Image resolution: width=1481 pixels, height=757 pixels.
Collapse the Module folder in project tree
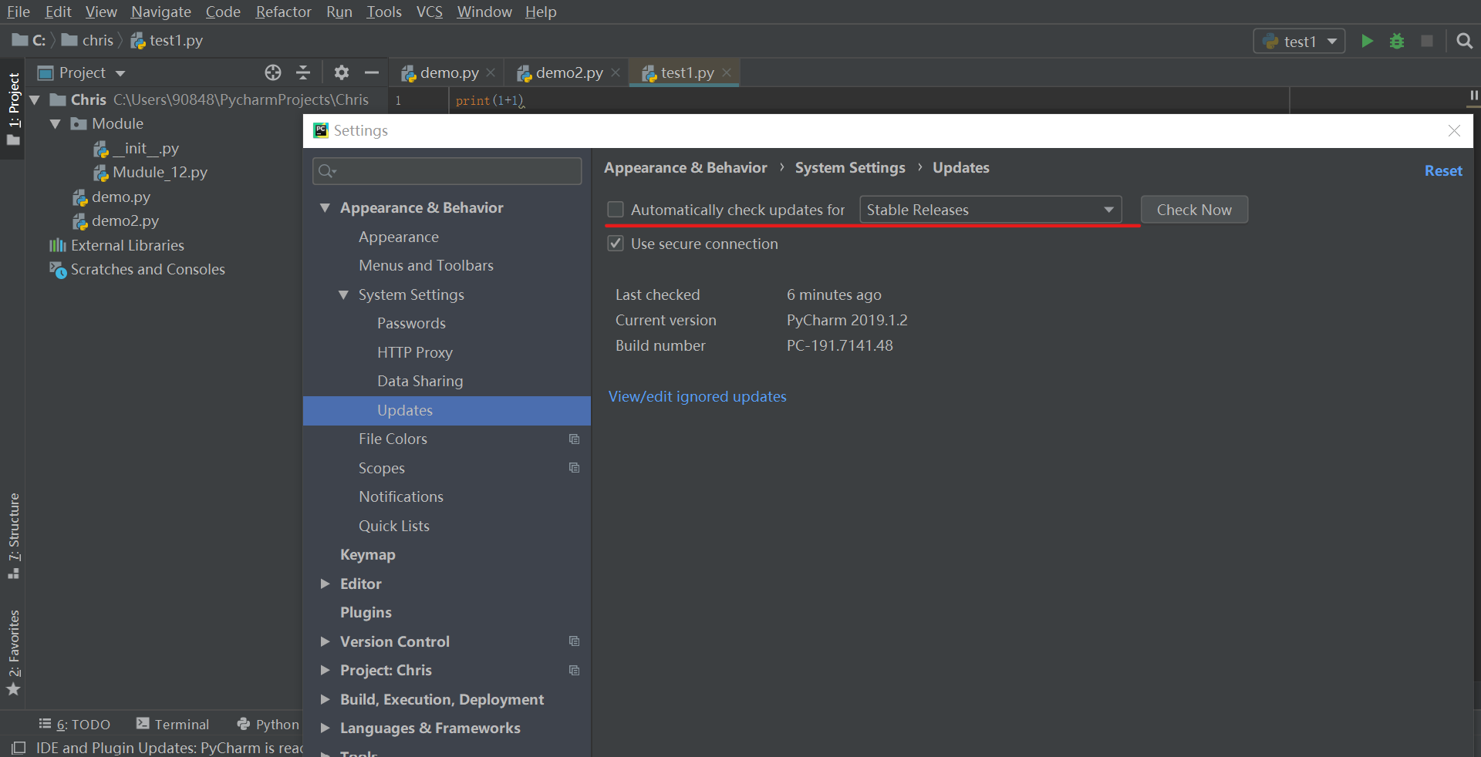pos(56,123)
